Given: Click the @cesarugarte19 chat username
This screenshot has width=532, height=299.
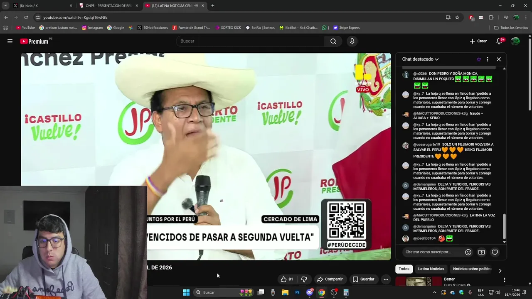Looking at the screenshot, I should coord(426,145).
